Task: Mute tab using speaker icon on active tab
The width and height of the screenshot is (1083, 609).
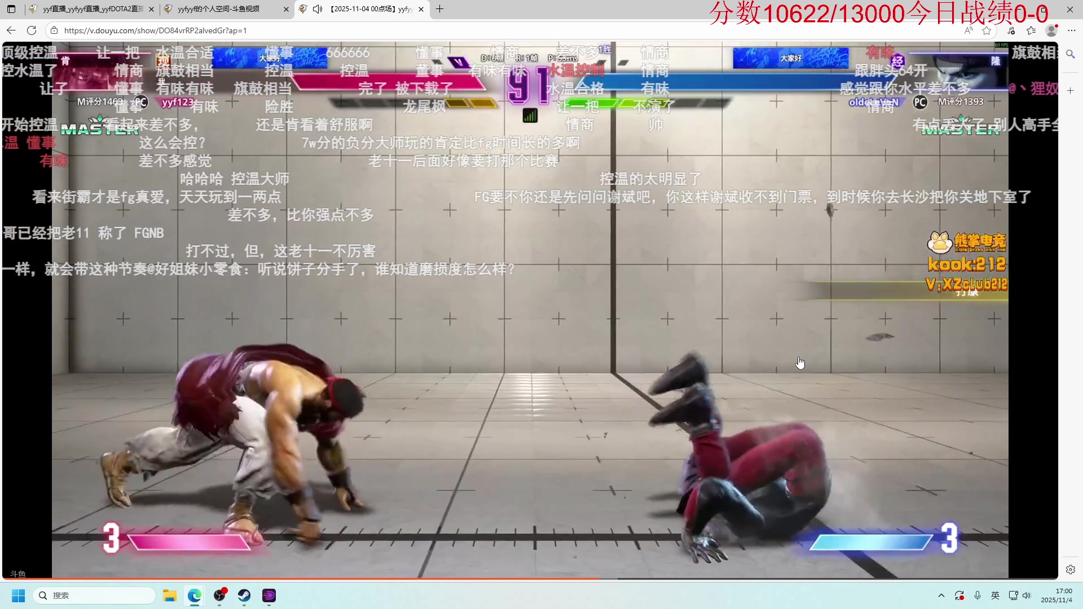Action: pos(318,9)
